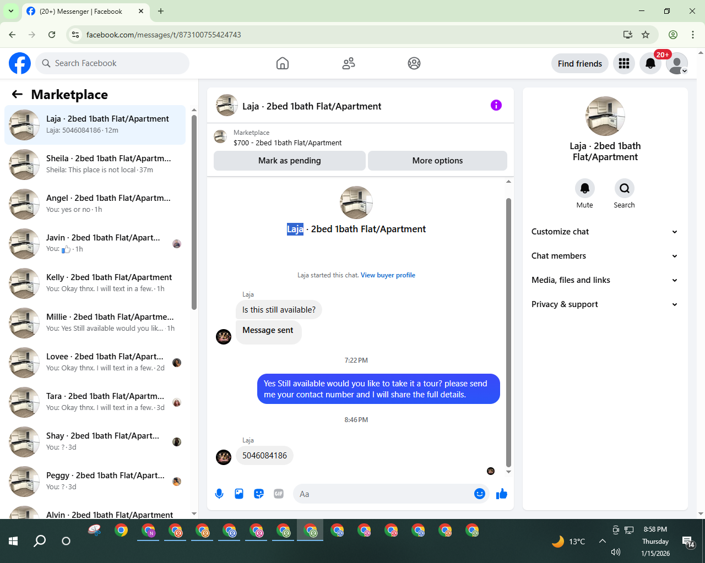705x563 pixels.
Task: Go back from Marketplace using the arrow
Action: [18, 94]
